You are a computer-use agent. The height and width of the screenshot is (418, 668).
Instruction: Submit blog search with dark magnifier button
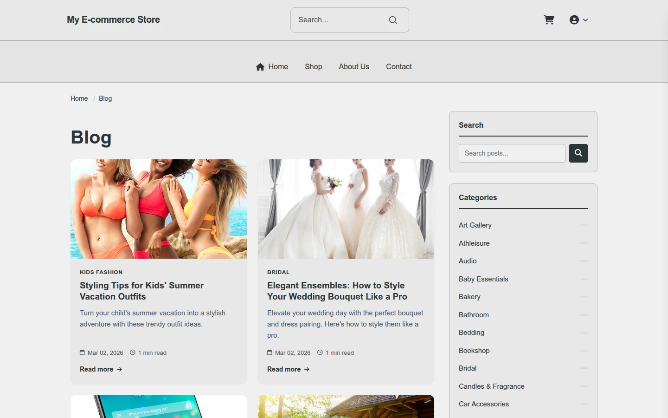click(x=578, y=153)
